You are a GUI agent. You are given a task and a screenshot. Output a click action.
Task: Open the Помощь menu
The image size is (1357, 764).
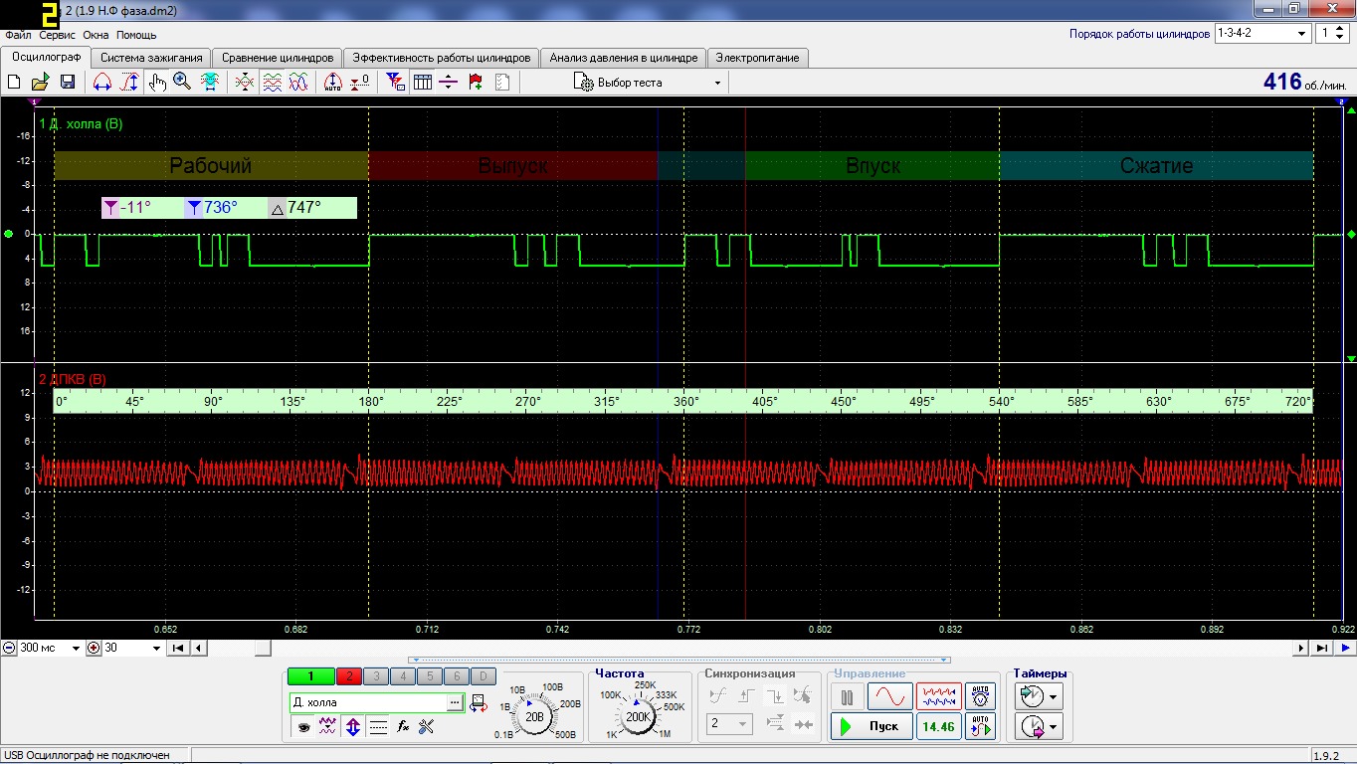click(136, 35)
